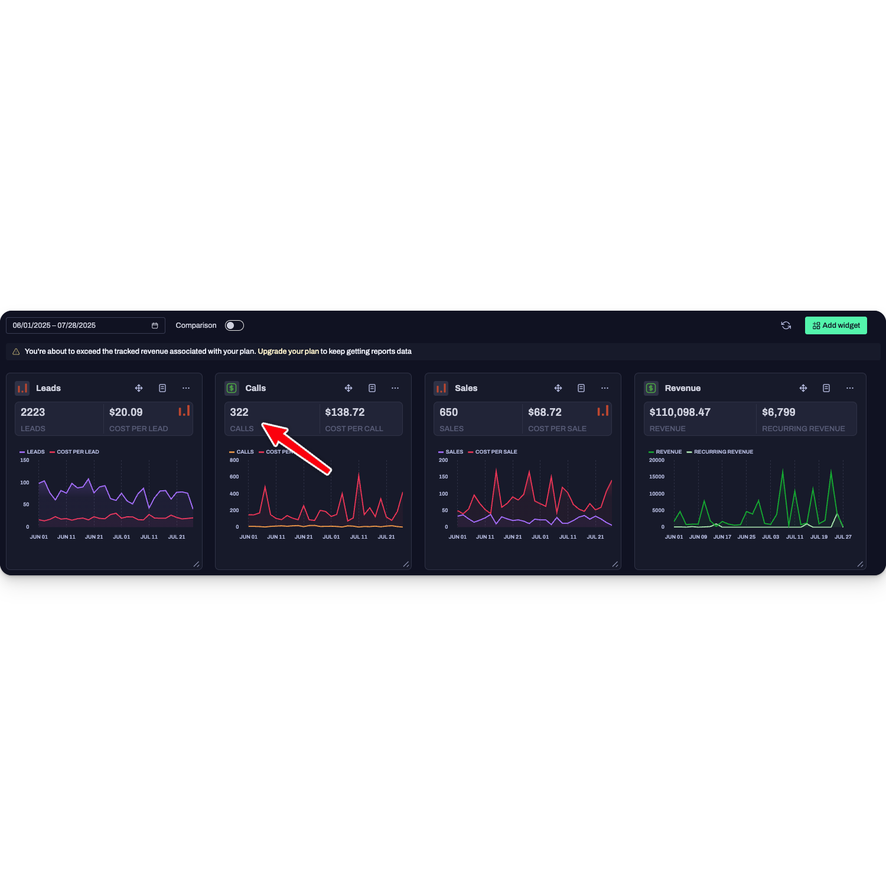This screenshot has height=886, width=886.
Task: Toggle the Comparison switch
Action: (234, 325)
